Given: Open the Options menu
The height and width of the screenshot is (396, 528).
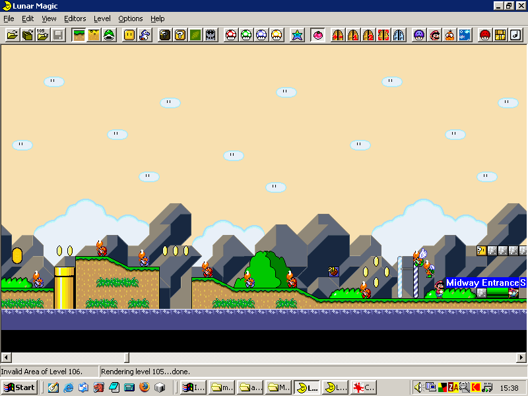Looking at the screenshot, I should coord(130,18).
